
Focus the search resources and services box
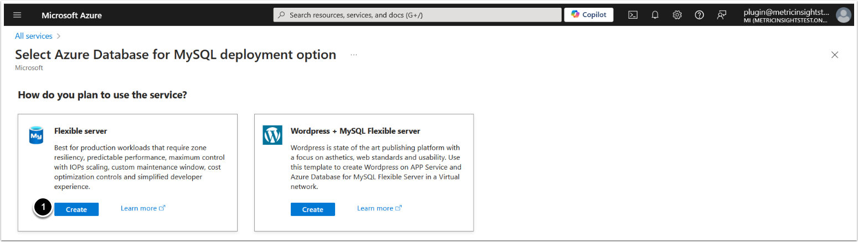417,15
